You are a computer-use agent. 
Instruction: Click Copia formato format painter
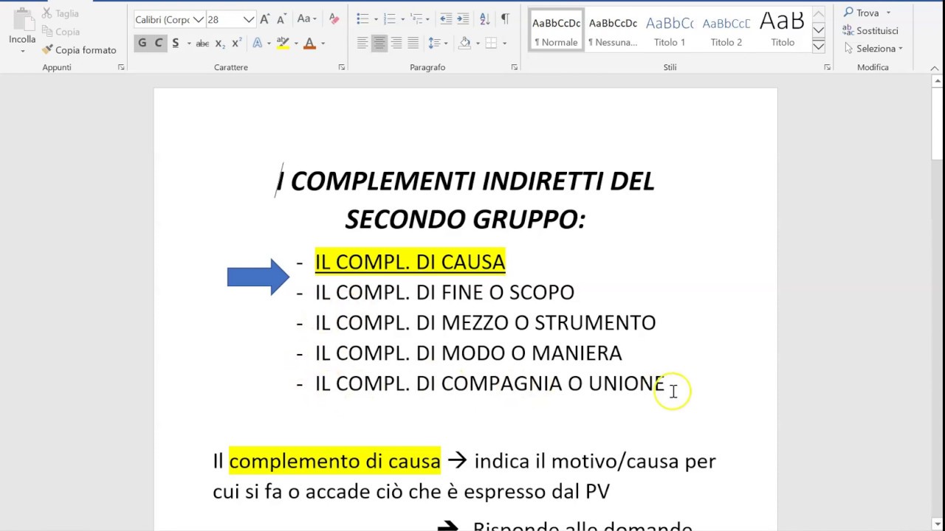79,50
